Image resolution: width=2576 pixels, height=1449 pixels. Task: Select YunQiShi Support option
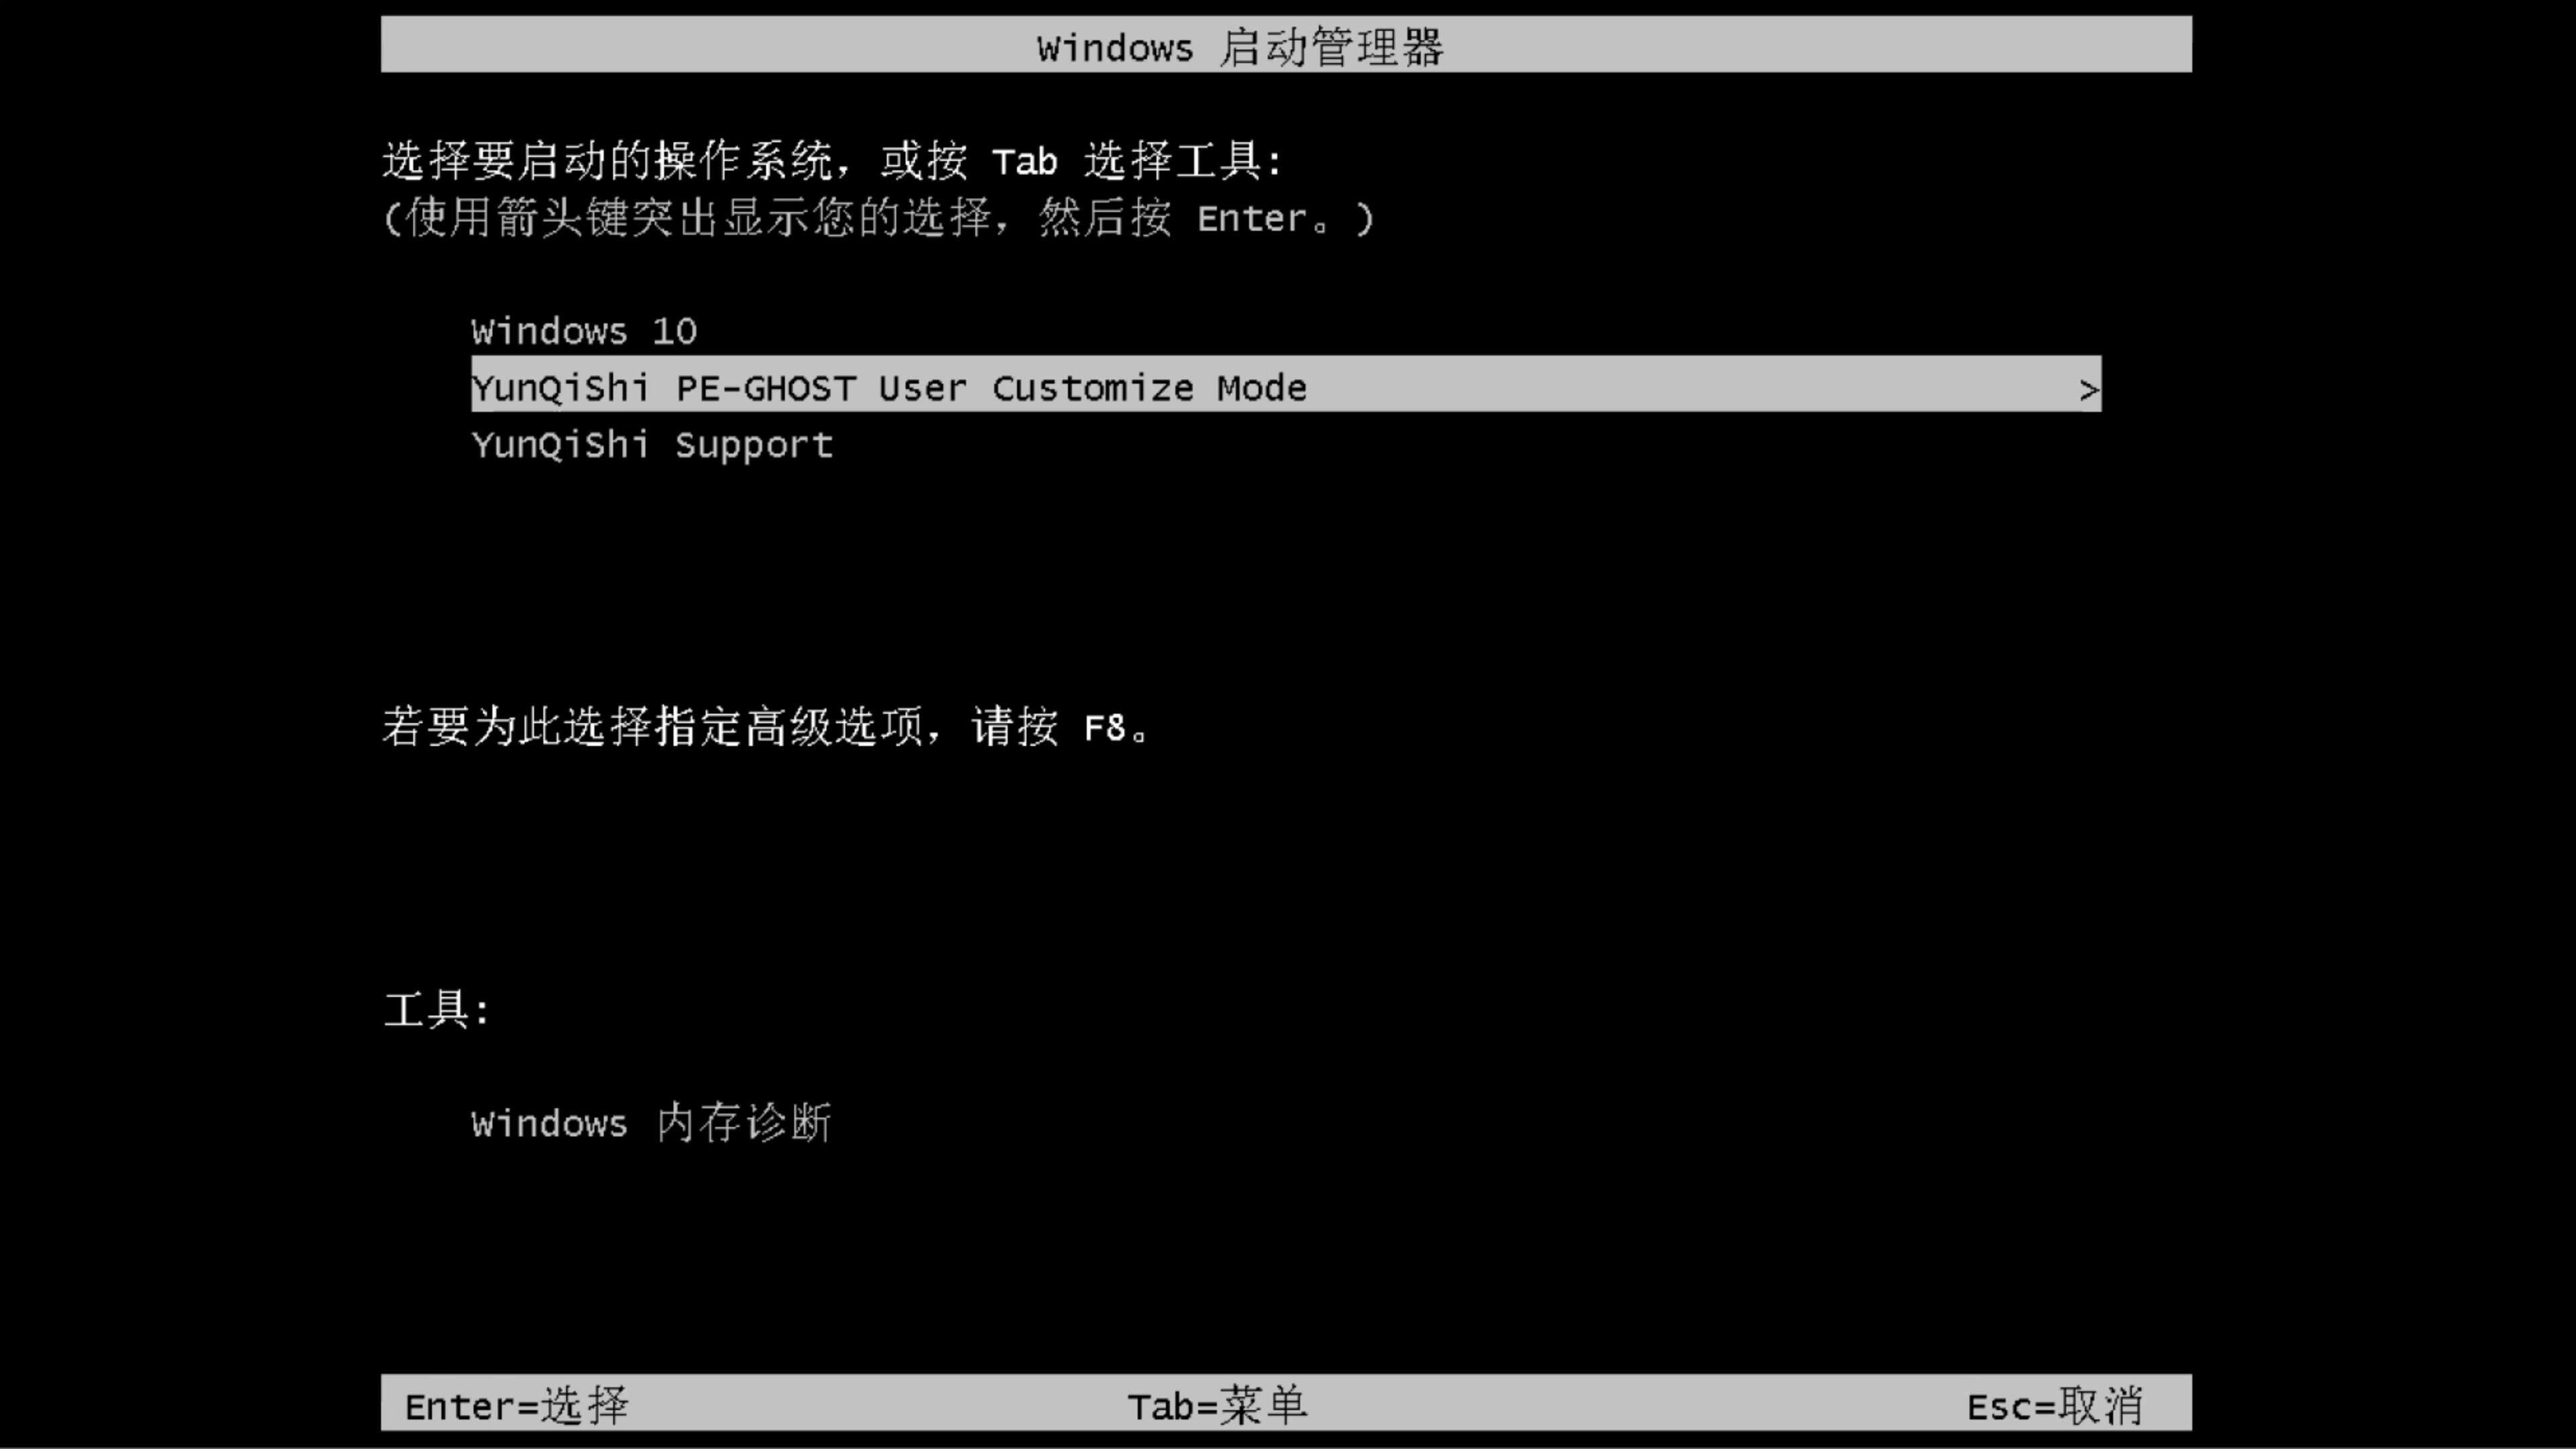point(651,444)
